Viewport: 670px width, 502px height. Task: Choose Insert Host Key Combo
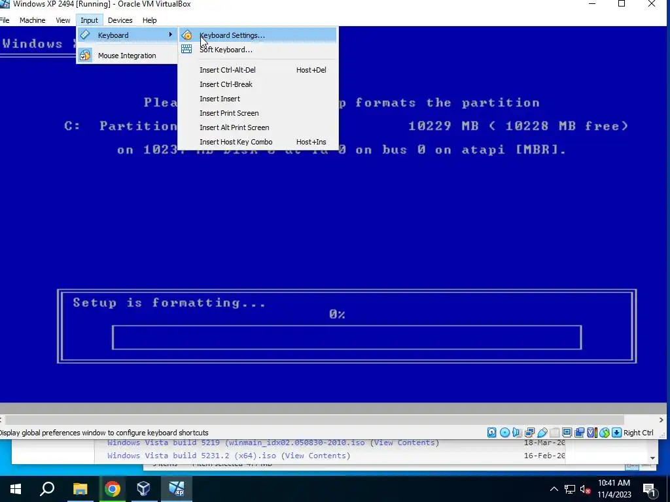[x=258, y=142]
